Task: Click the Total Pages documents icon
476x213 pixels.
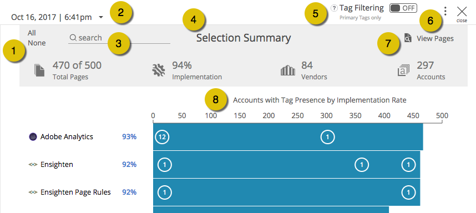Action: pyautogui.click(x=39, y=70)
